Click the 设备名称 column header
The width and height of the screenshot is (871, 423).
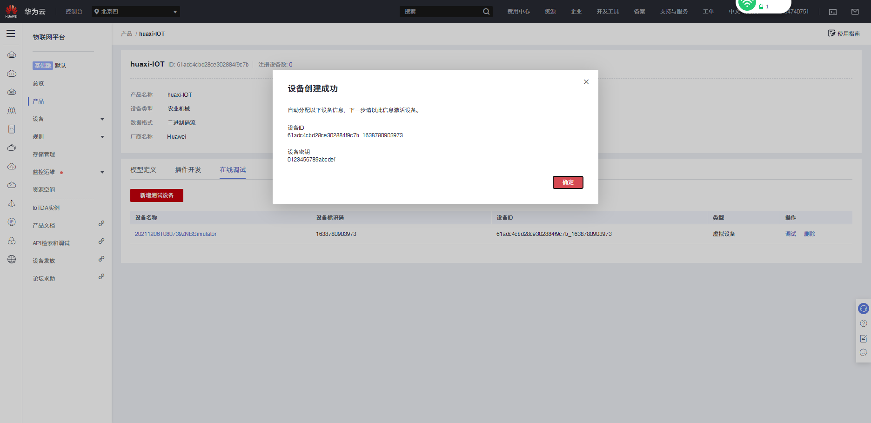click(146, 218)
